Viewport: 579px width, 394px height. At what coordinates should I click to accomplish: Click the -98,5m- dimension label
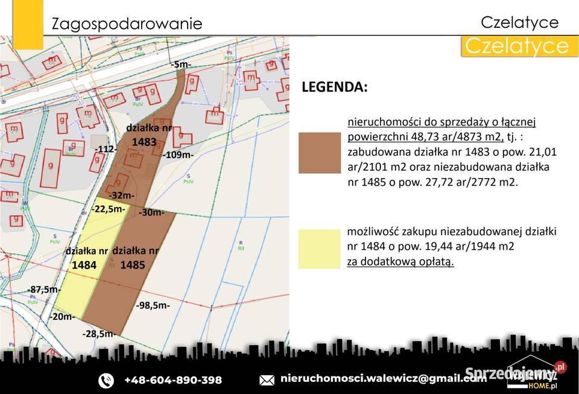click(x=153, y=305)
